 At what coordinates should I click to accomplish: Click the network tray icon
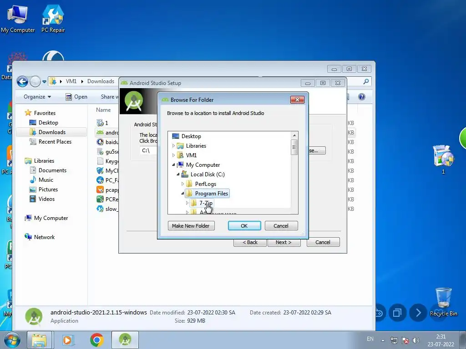coord(394,340)
